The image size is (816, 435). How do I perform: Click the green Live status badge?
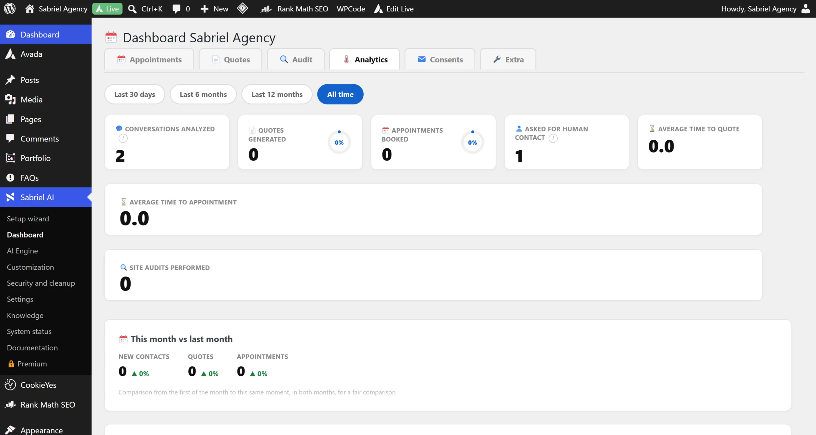[x=107, y=9]
